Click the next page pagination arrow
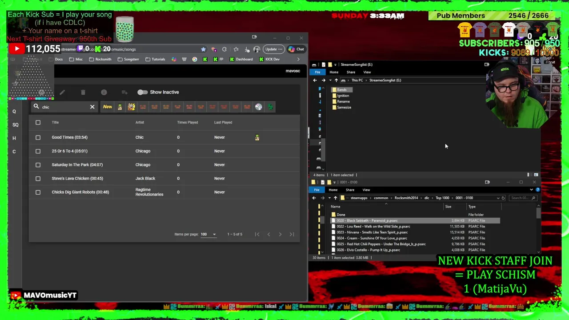The width and height of the screenshot is (569, 320). click(280, 234)
